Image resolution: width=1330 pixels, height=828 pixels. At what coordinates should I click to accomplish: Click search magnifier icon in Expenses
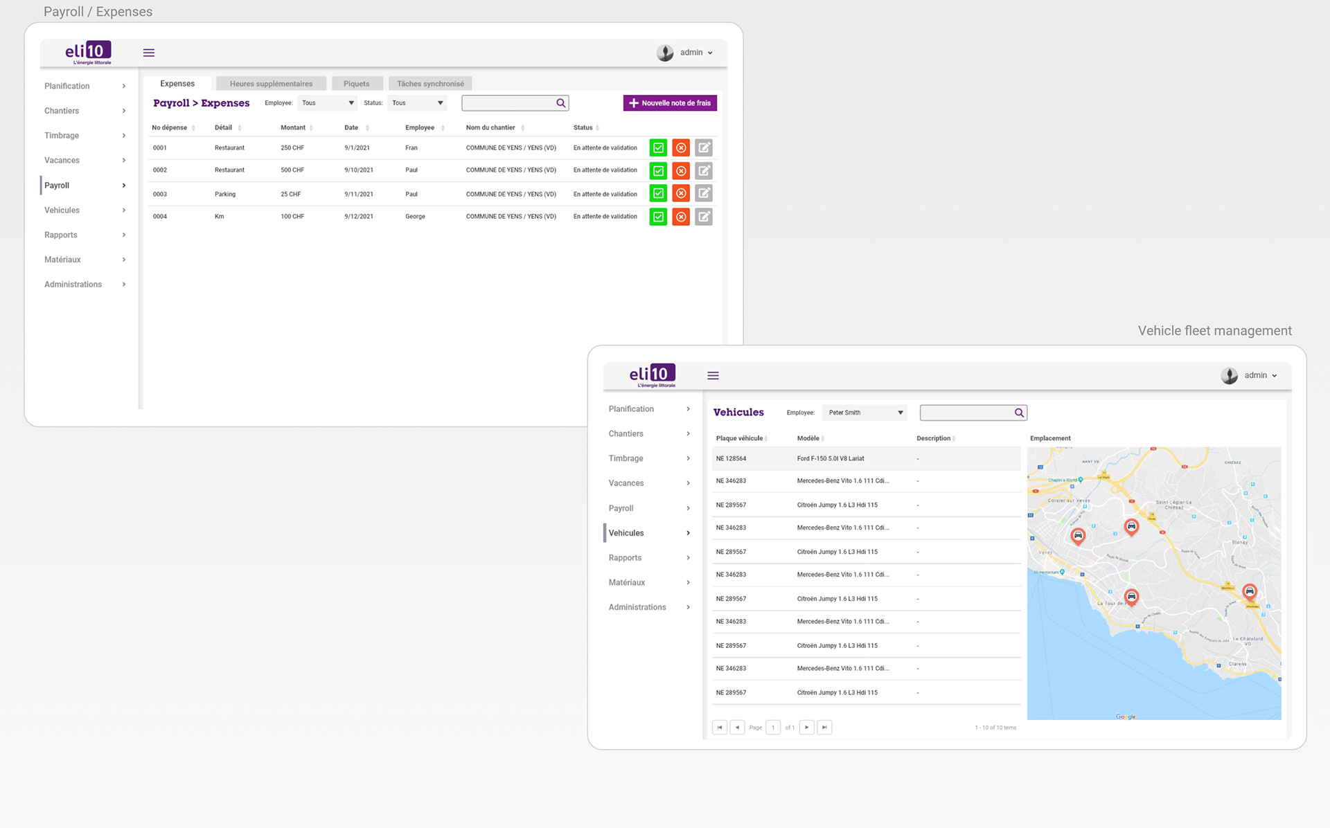[561, 103]
